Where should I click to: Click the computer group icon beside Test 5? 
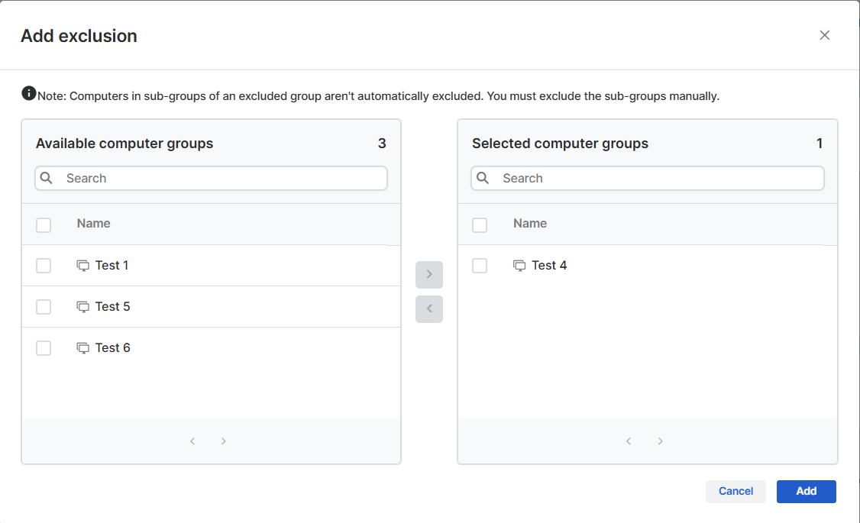(82, 306)
